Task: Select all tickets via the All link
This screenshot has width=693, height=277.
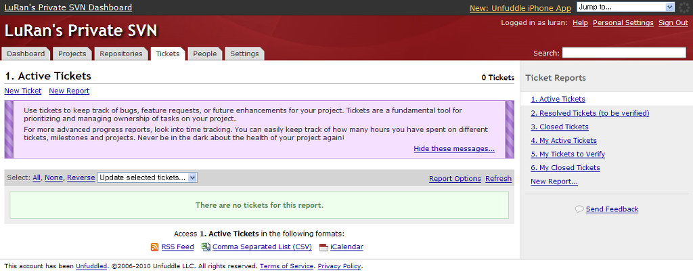Action: tap(37, 177)
